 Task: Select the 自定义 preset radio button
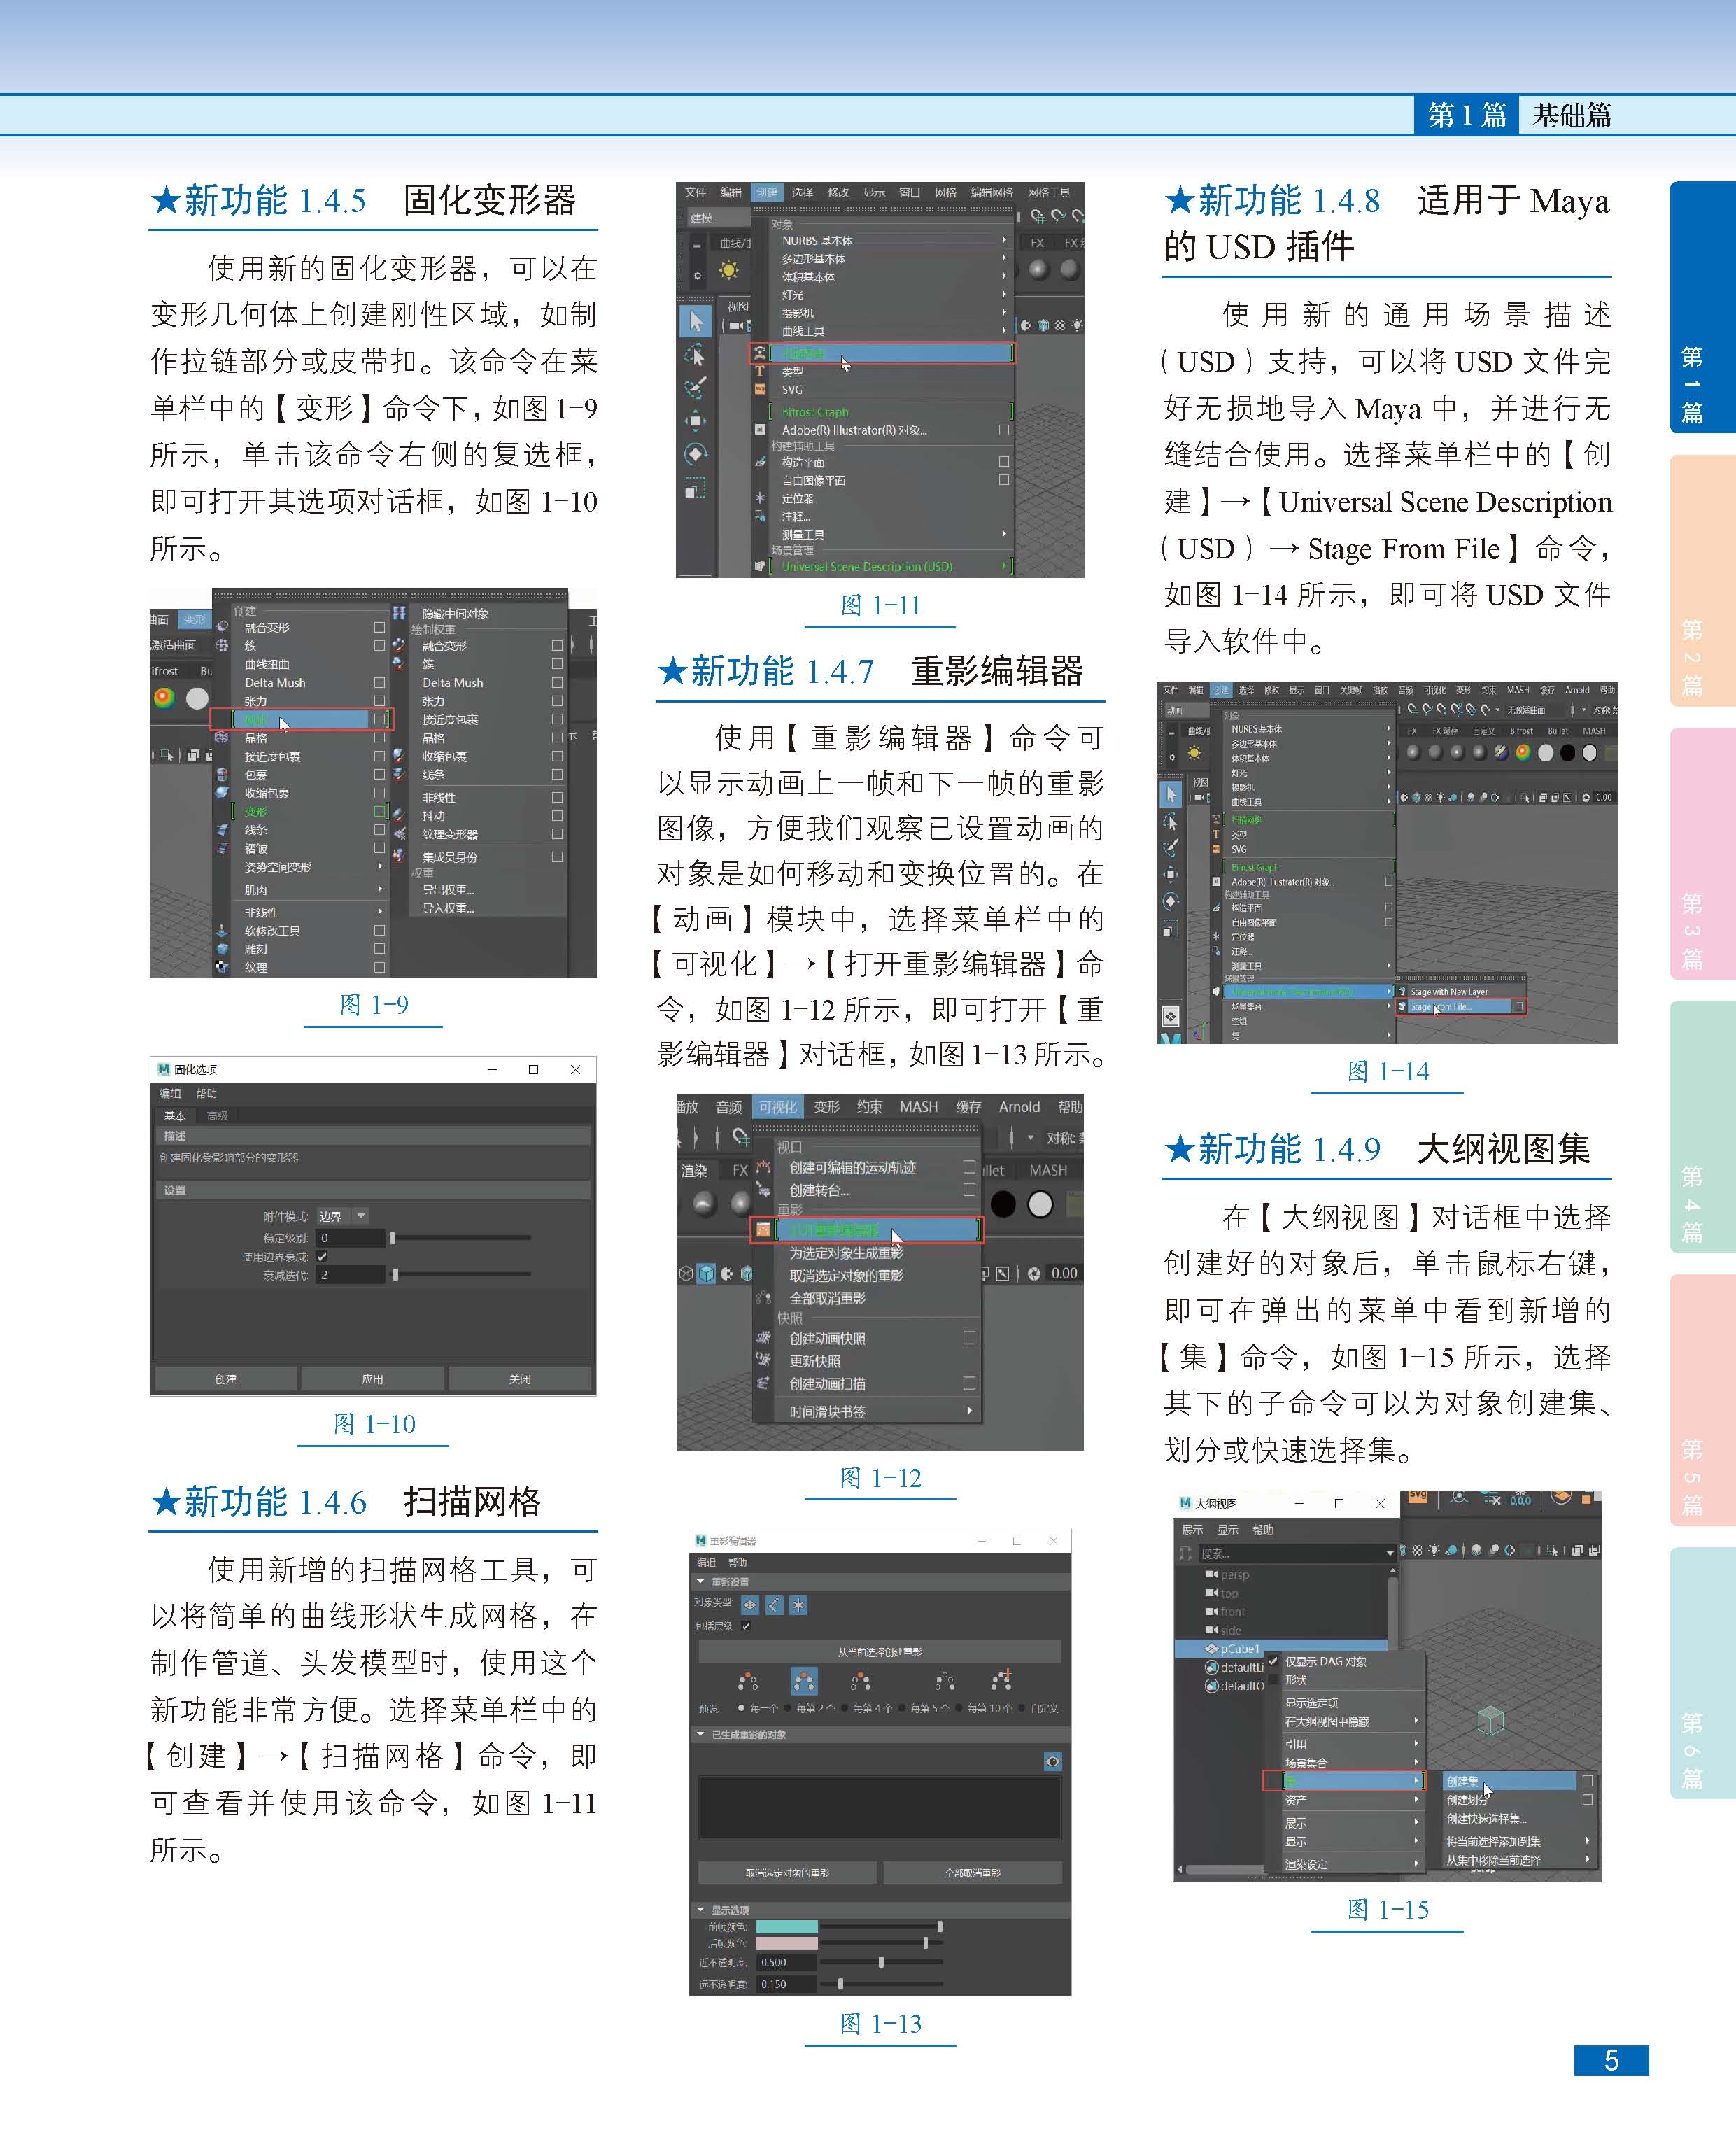point(1023,1709)
